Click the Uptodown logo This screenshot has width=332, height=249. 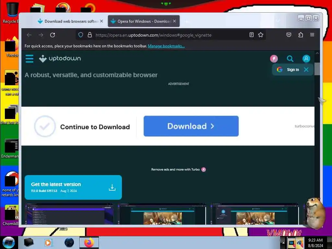[x=60, y=59]
